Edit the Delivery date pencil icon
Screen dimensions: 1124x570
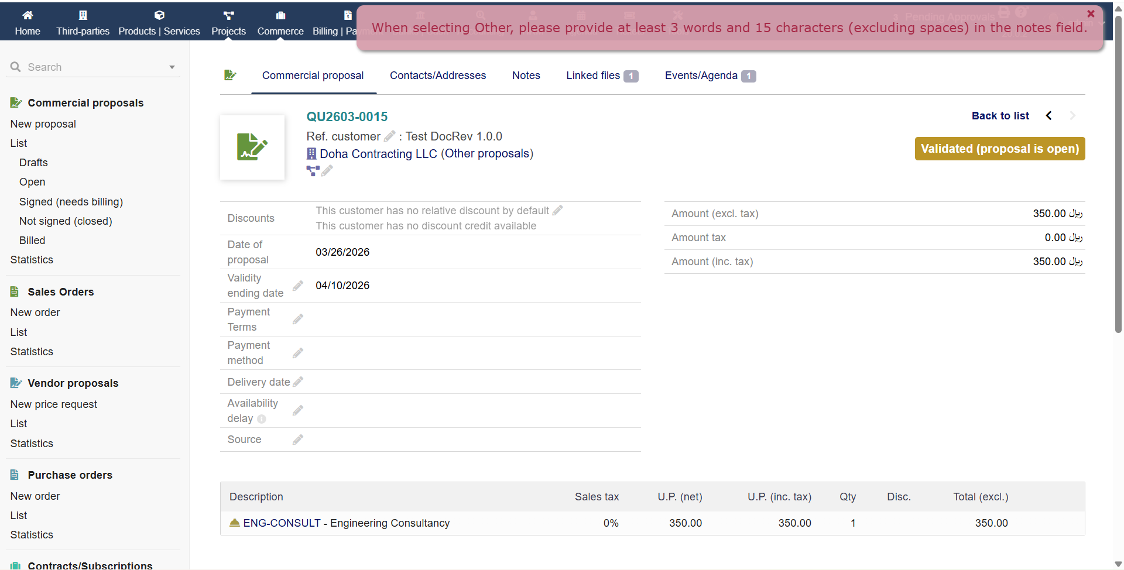(x=298, y=382)
